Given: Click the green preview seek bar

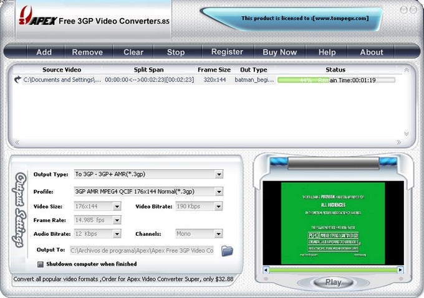Looking at the screenshot, I should [x=333, y=270].
